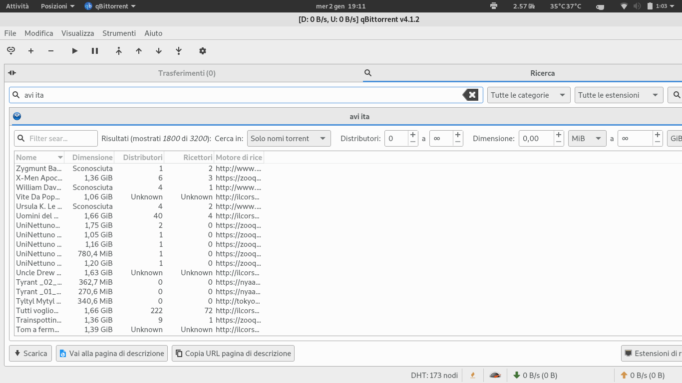The width and height of the screenshot is (682, 383).
Task: Resume torrents with the play icon
Action: pos(75,50)
